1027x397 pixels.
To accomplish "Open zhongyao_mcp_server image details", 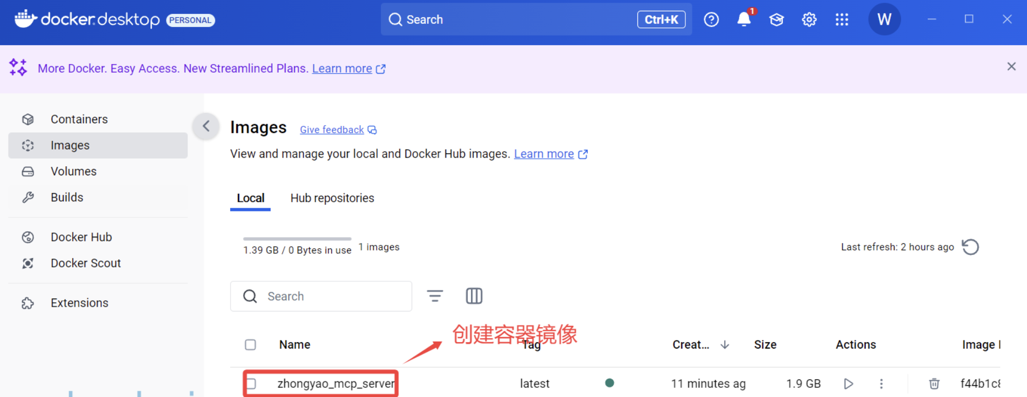I will 336,384.
